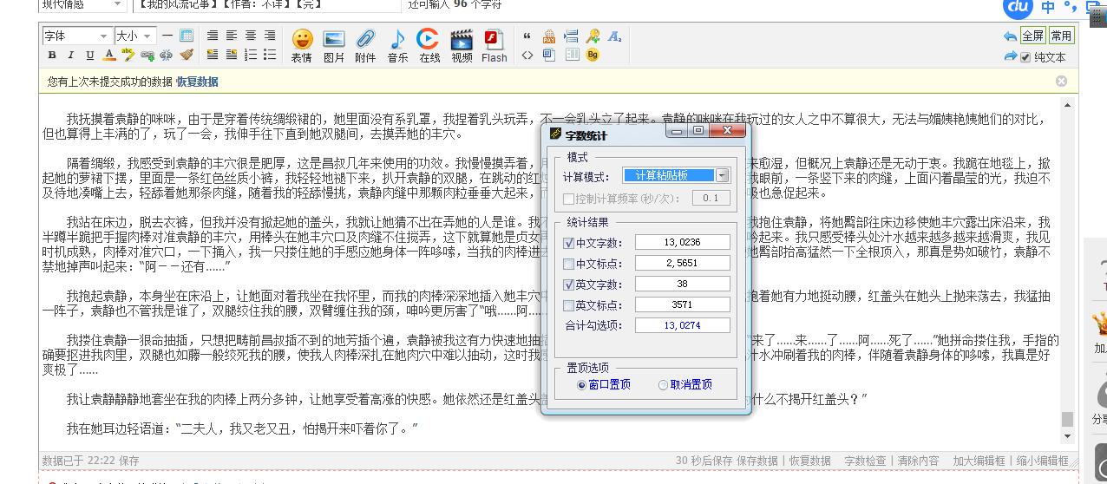Screen dimensions: 1107x484
Task: Open the 字体 font dropdown
Action: tap(77, 36)
